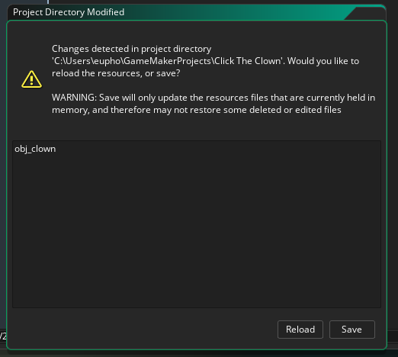The image size is (398, 357).
Task: Click the status bar strip below the dialog
Action: [x=199, y=354]
